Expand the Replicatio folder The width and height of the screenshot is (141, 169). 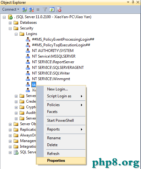[10, 130]
